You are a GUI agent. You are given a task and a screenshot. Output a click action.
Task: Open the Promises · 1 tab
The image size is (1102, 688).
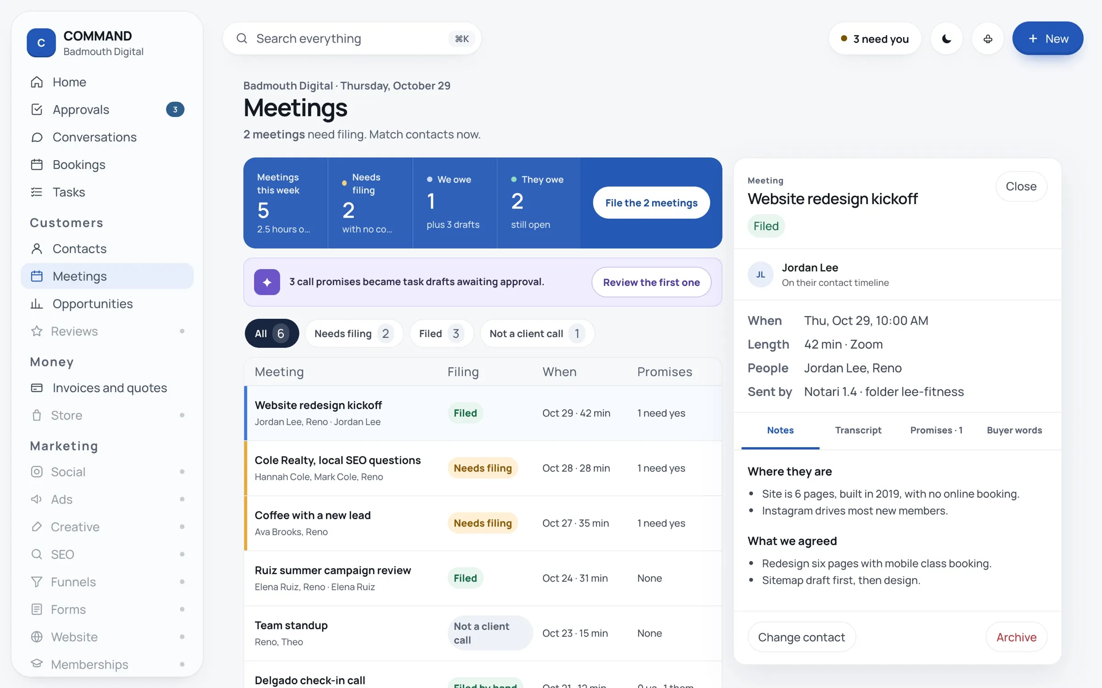tap(936, 430)
